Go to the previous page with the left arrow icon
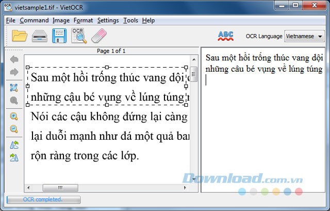This screenshot has width=330, height=211. pos(14,59)
